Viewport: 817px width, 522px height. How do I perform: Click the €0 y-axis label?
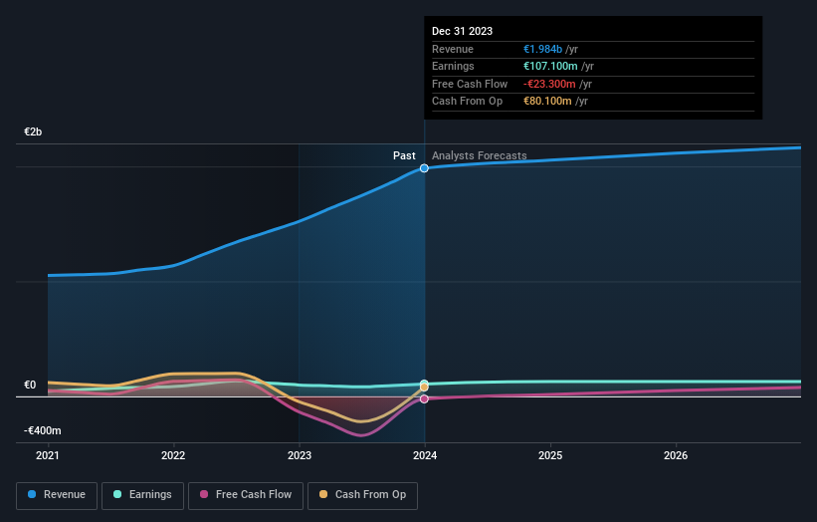30,385
